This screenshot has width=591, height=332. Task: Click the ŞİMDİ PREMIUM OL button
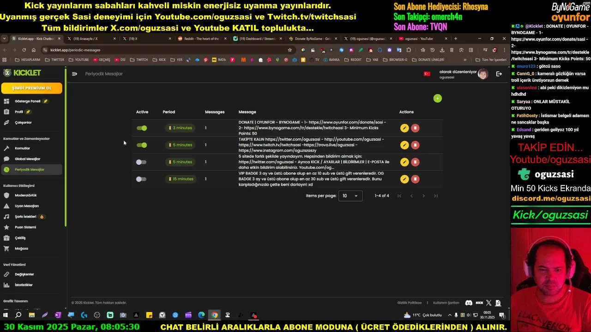pos(31,88)
